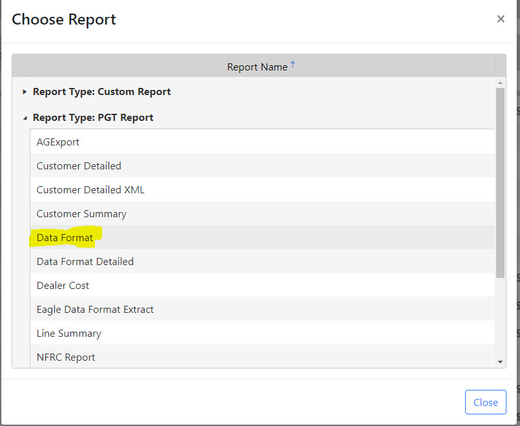Select the AGExport report
This screenshot has height=426, width=520.
pos(58,142)
